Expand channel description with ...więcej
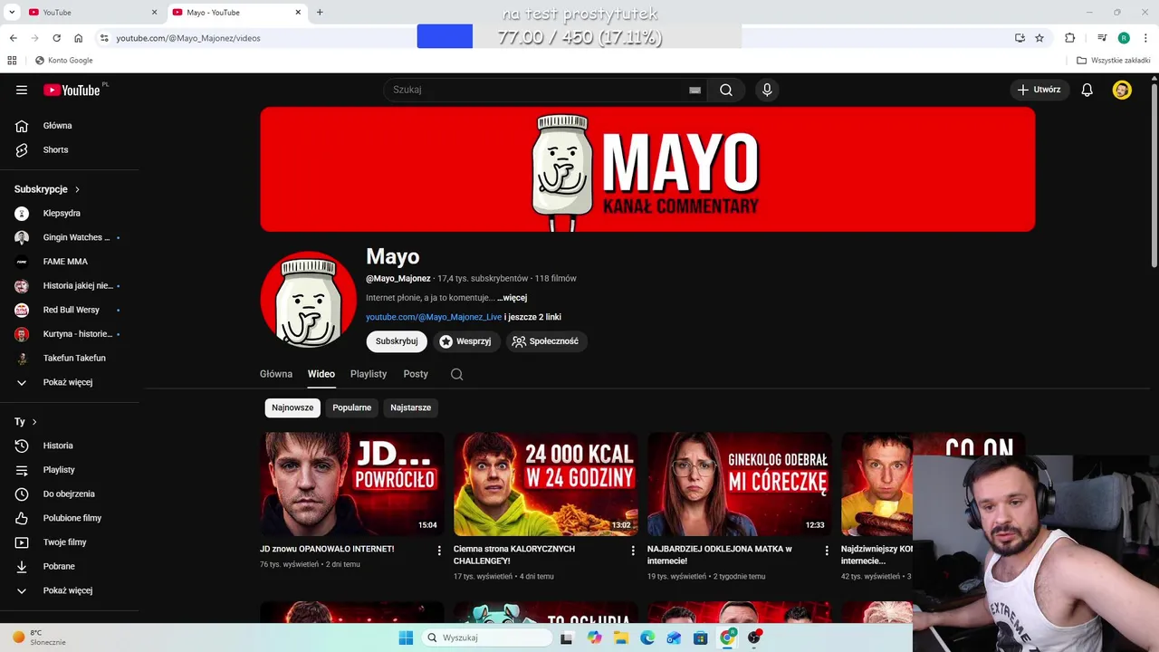Screen dimensions: 1159x652 point(512,297)
